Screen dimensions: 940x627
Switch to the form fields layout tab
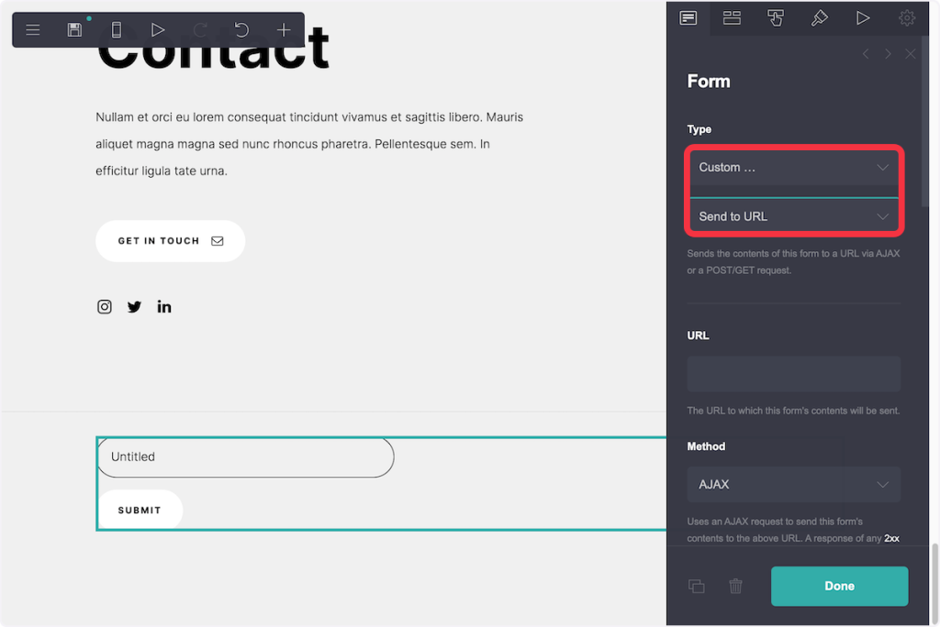click(x=732, y=17)
